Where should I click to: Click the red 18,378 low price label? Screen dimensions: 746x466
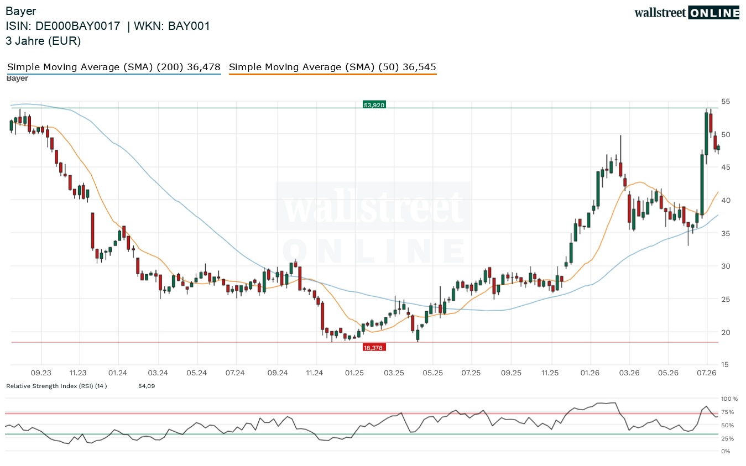click(x=374, y=347)
